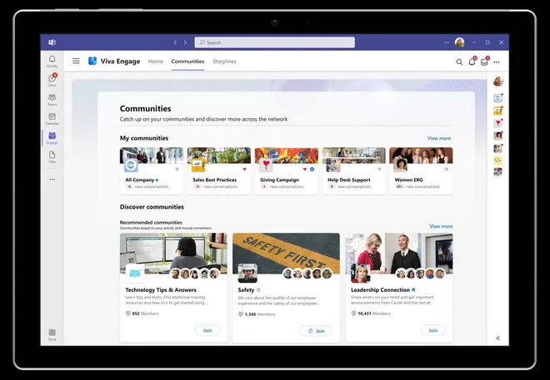
Task: Click View more for My communities
Action: coord(439,138)
